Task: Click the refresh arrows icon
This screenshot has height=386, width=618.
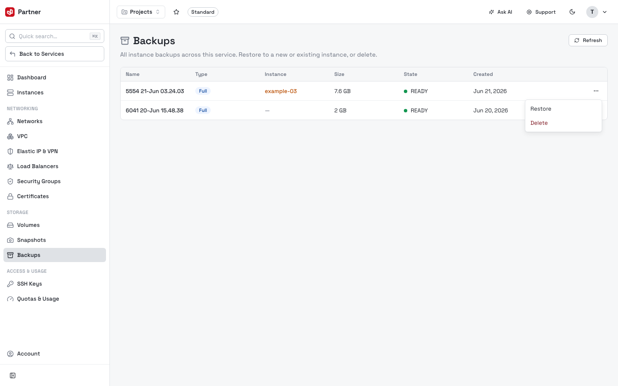Action: tap(577, 40)
